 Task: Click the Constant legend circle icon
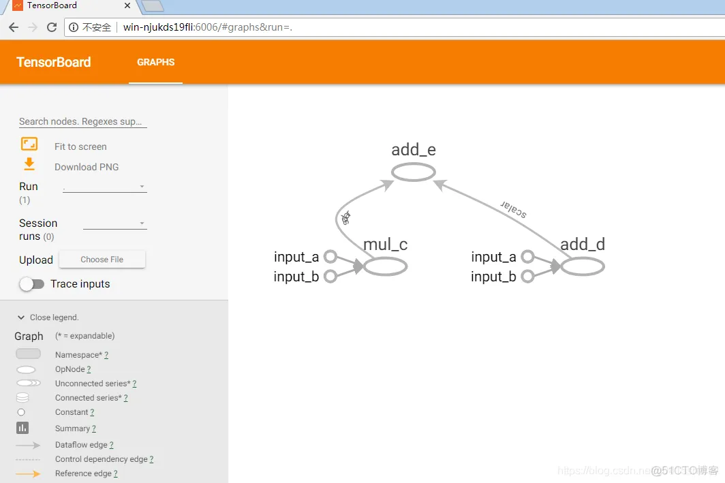click(x=21, y=412)
